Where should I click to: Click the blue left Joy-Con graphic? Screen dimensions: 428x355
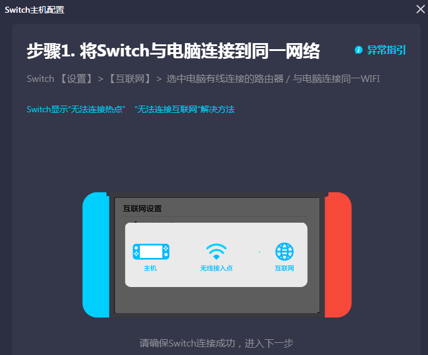coord(96,255)
